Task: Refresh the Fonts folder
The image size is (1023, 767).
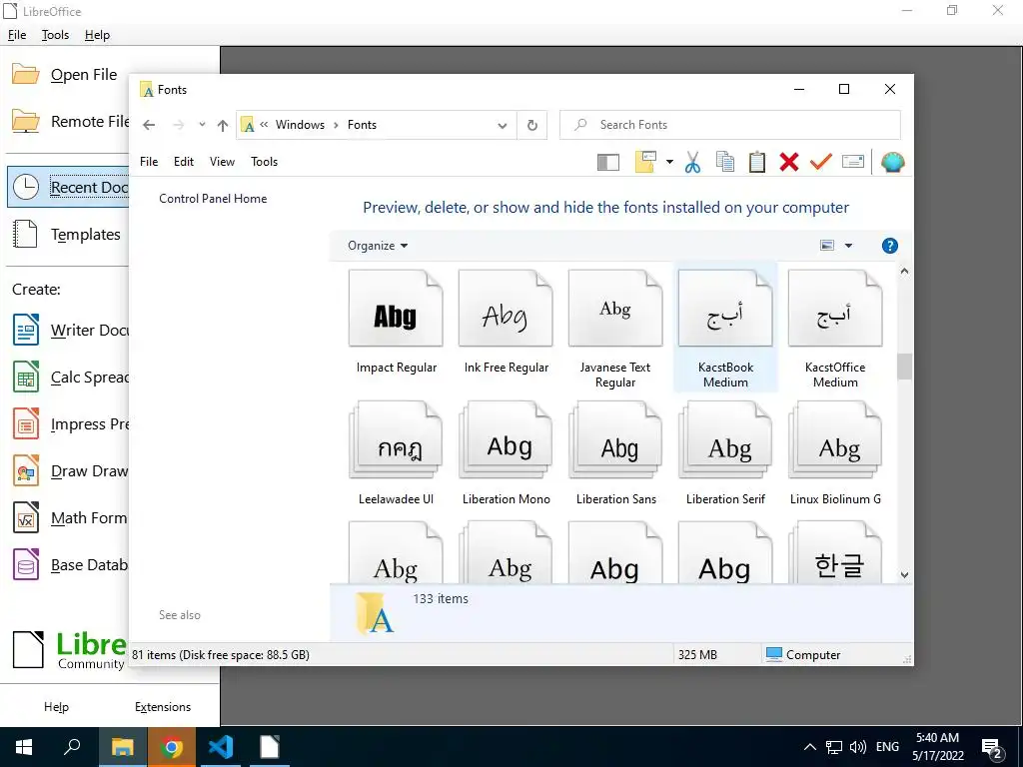Action: point(532,125)
